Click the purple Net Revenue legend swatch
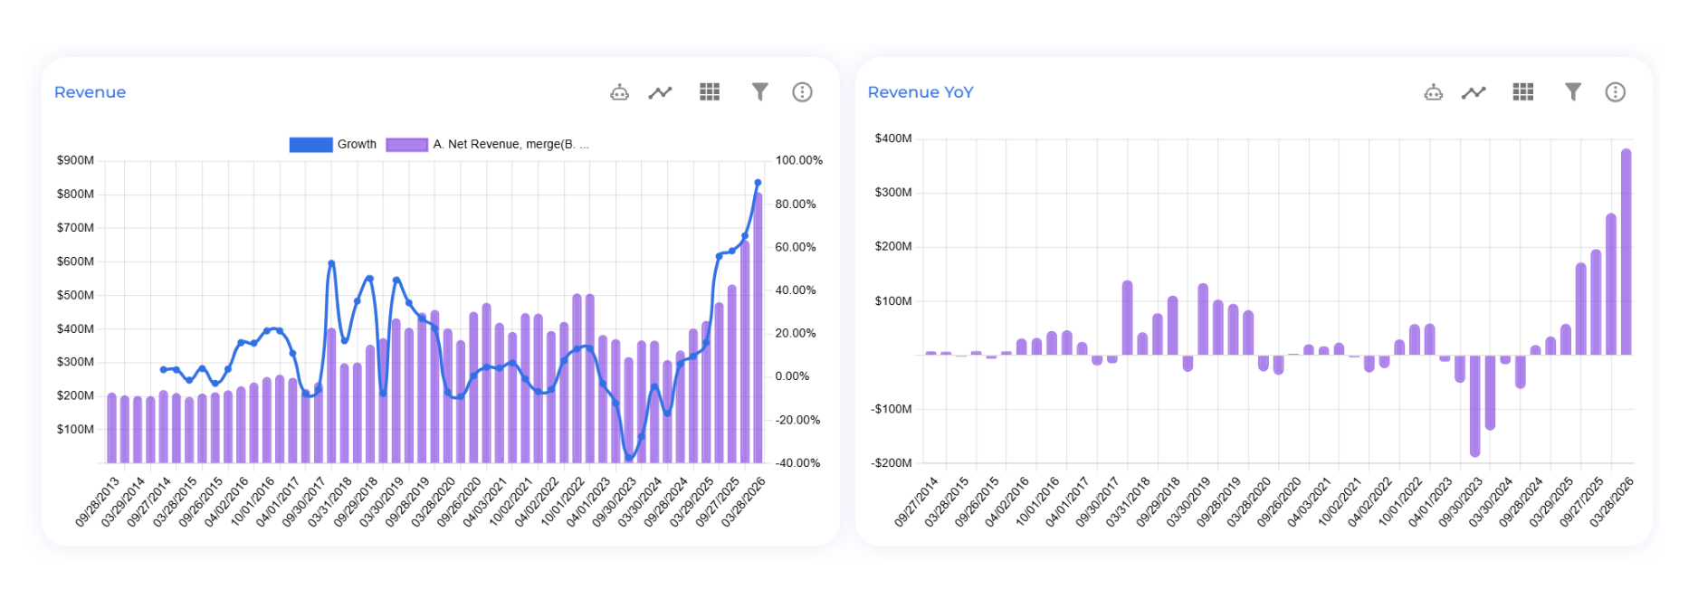The image size is (1698, 599). coord(407,145)
